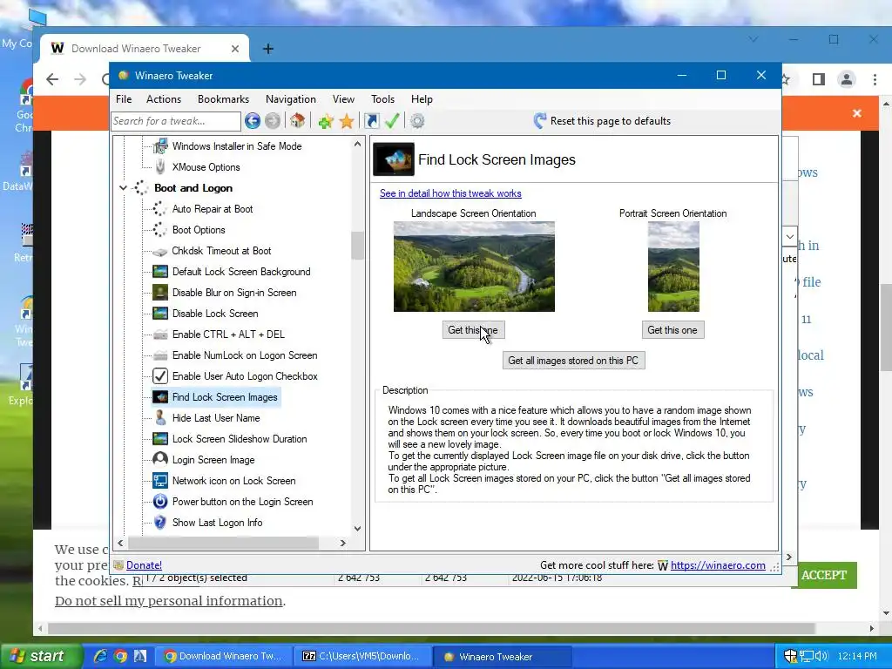Image resolution: width=892 pixels, height=669 pixels.
Task: Click the Disable Lock Screen icon
Action: click(160, 314)
